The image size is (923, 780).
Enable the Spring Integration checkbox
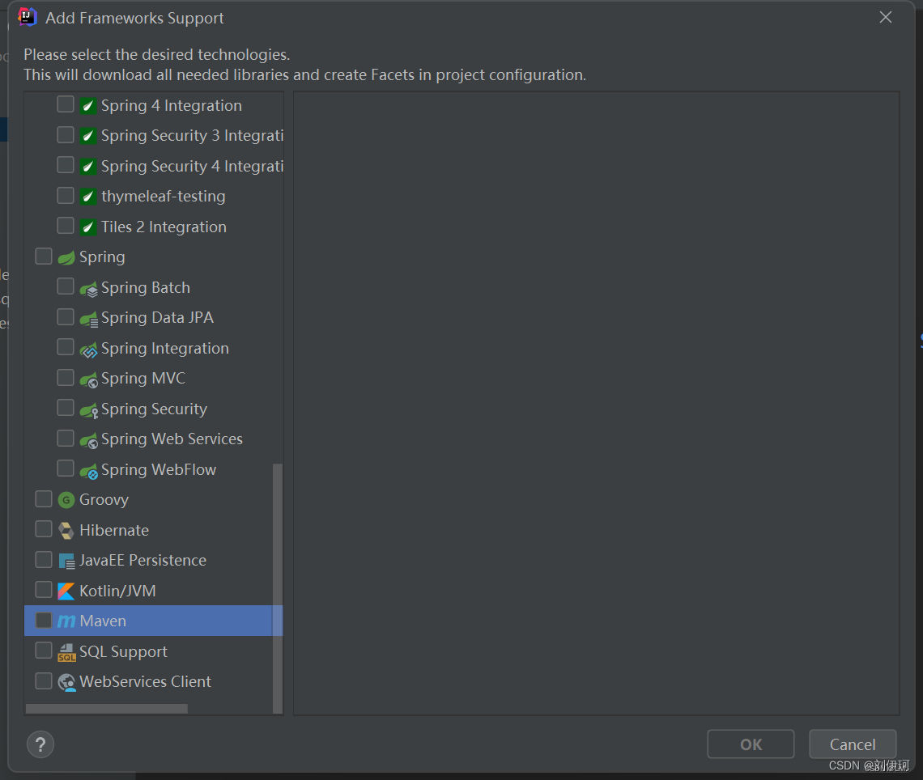pyautogui.click(x=66, y=347)
